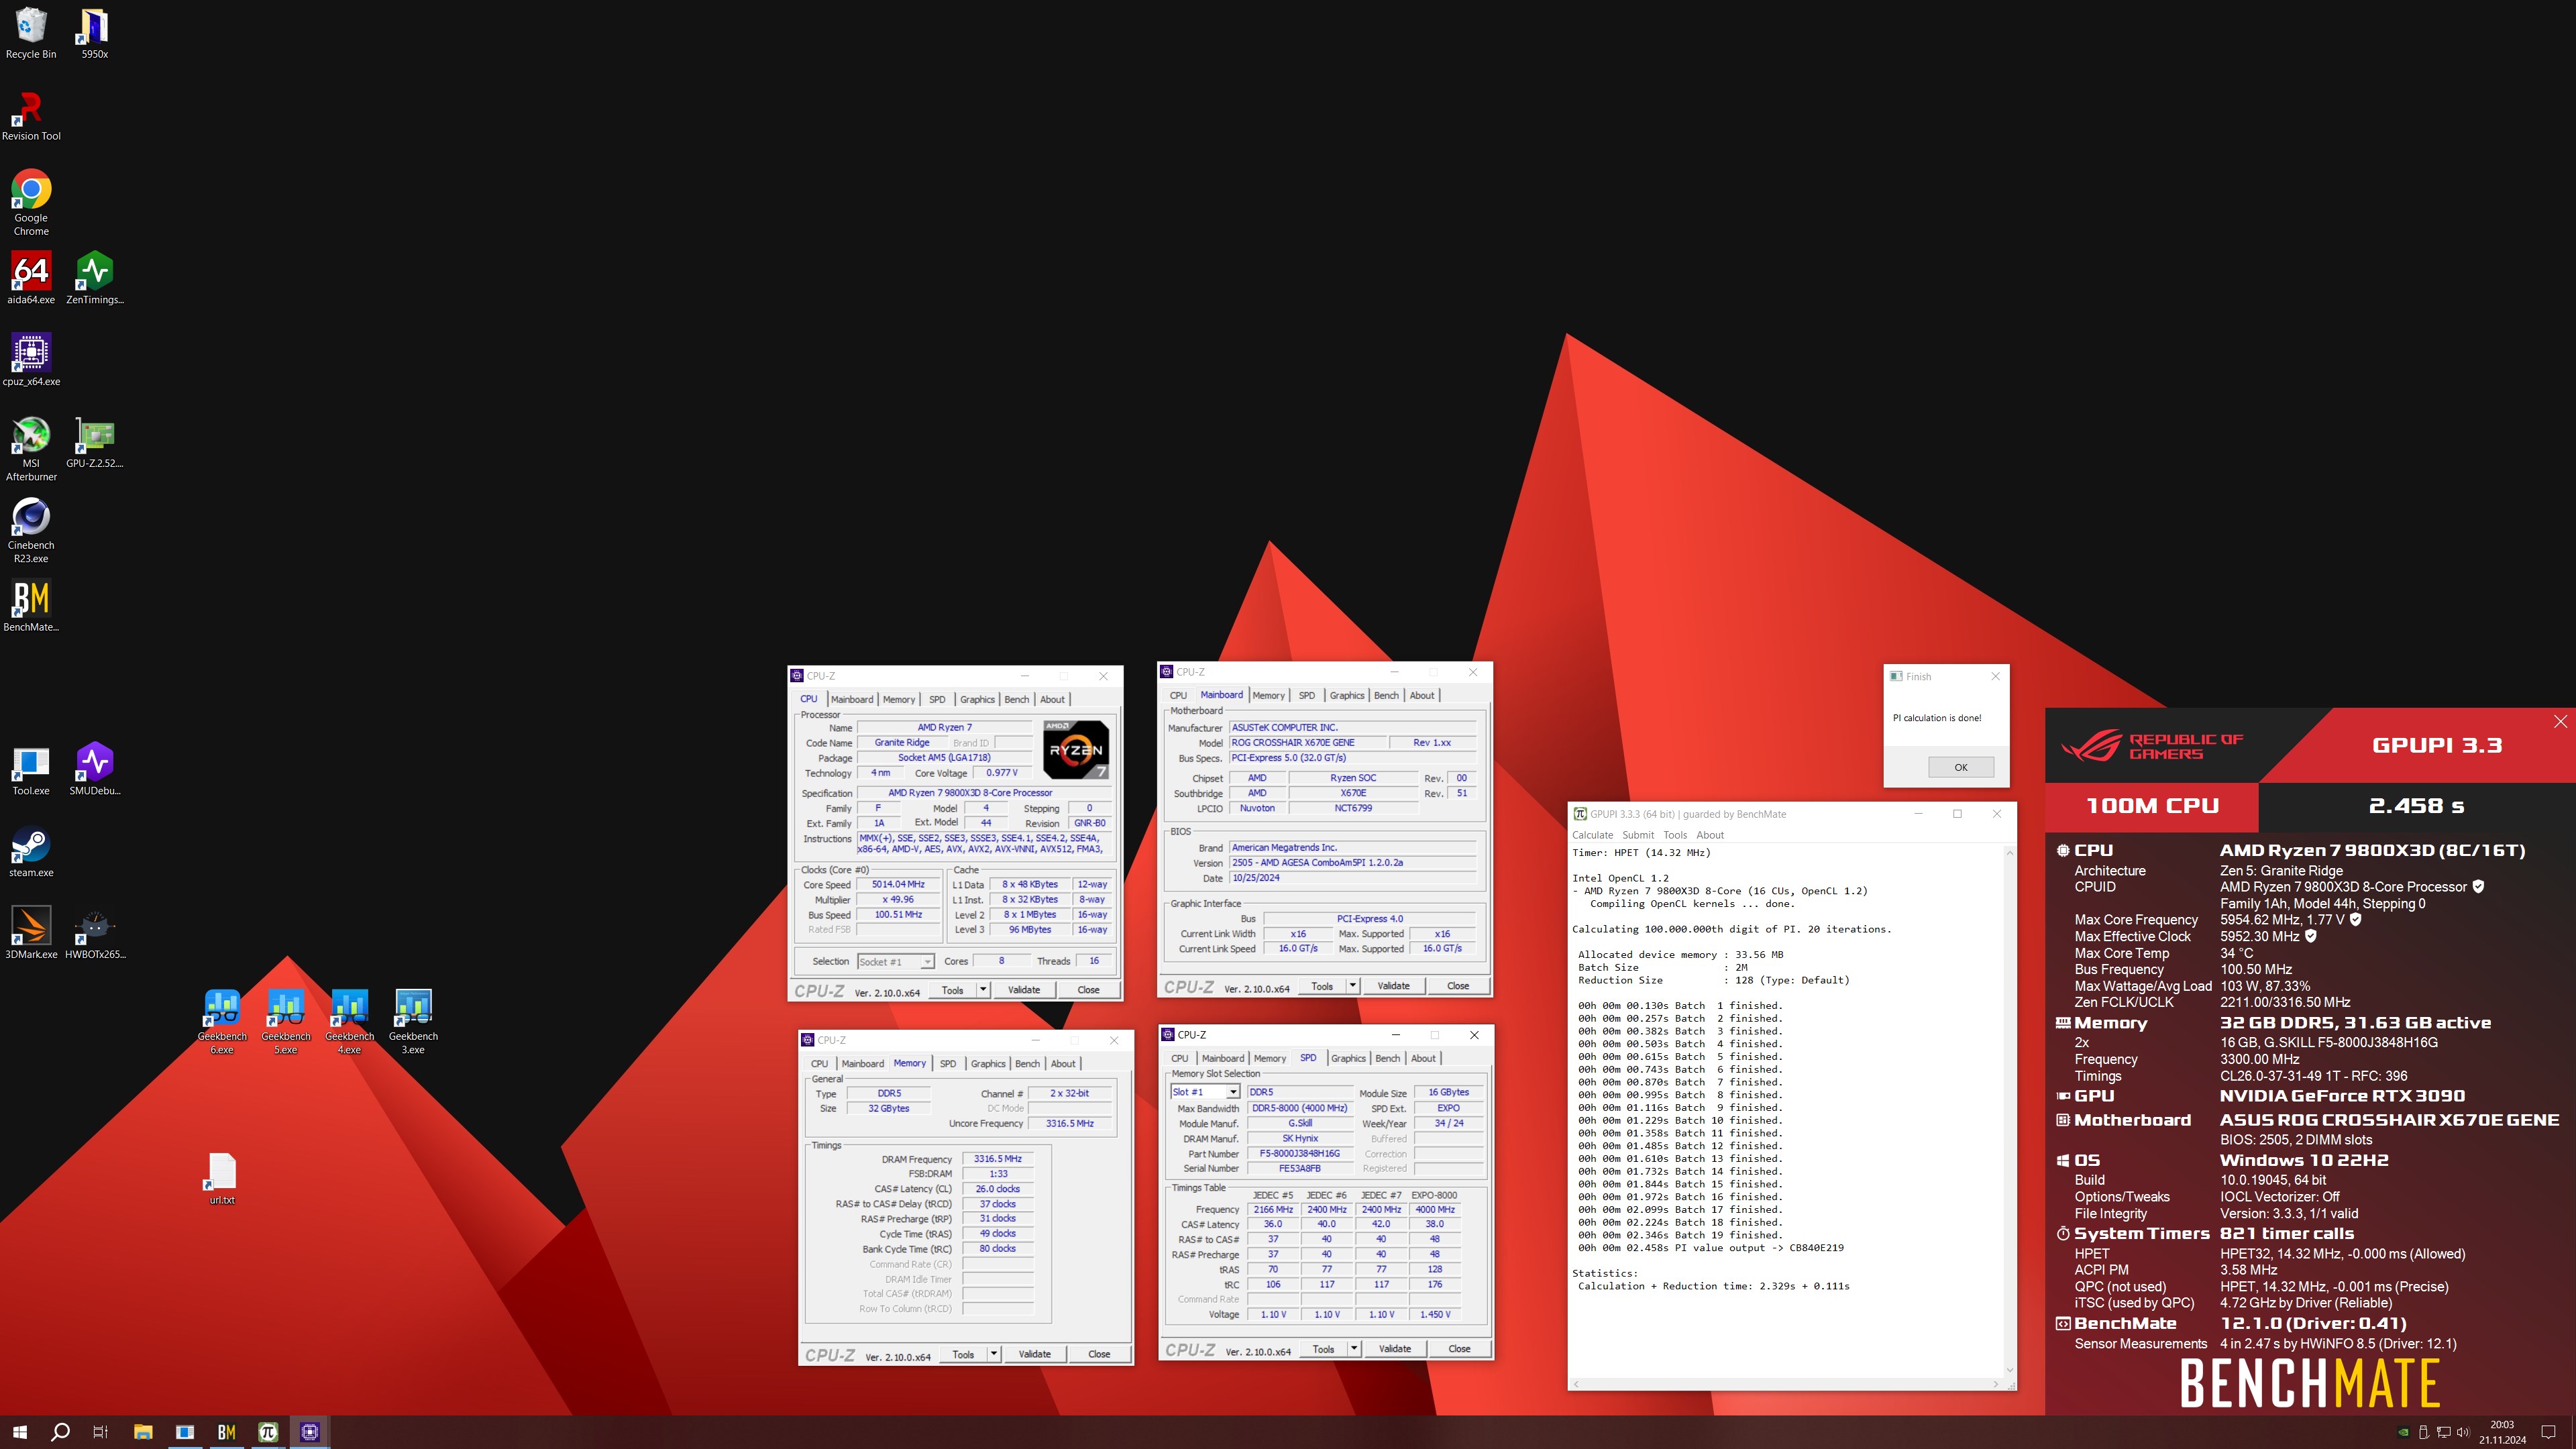Open the BenchMate desktop shortcut
The width and height of the screenshot is (2576, 1449).
(x=31, y=606)
